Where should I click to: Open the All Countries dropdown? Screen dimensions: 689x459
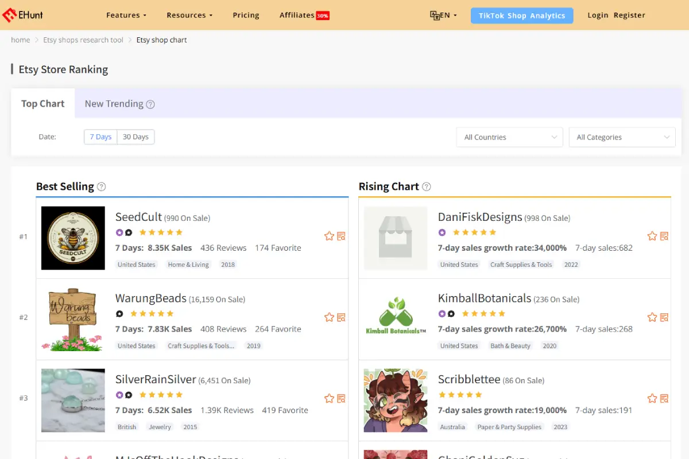tap(509, 137)
